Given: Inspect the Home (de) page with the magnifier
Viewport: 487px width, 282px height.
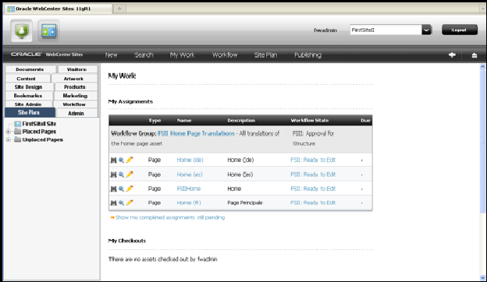Looking at the screenshot, I should tap(121, 160).
